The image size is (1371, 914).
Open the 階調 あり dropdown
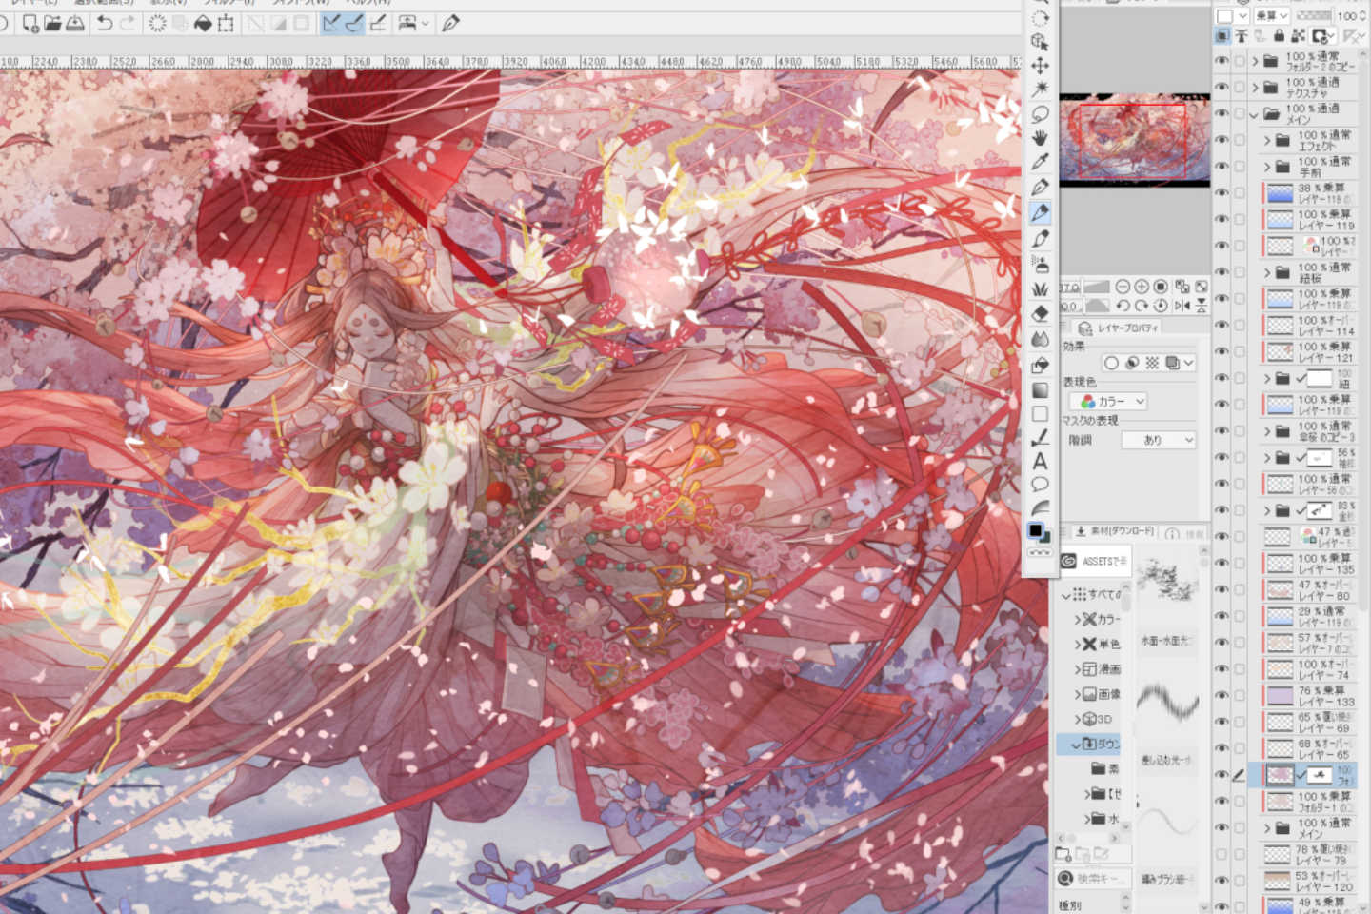(1158, 440)
